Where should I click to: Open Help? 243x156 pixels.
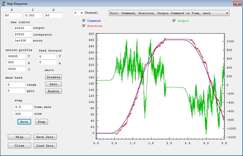pos(19,137)
